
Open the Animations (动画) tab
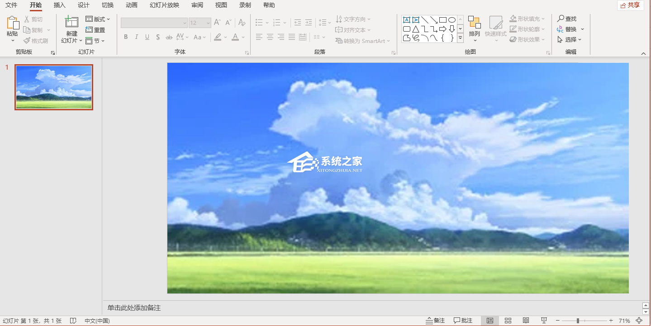(x=132, y=5)
